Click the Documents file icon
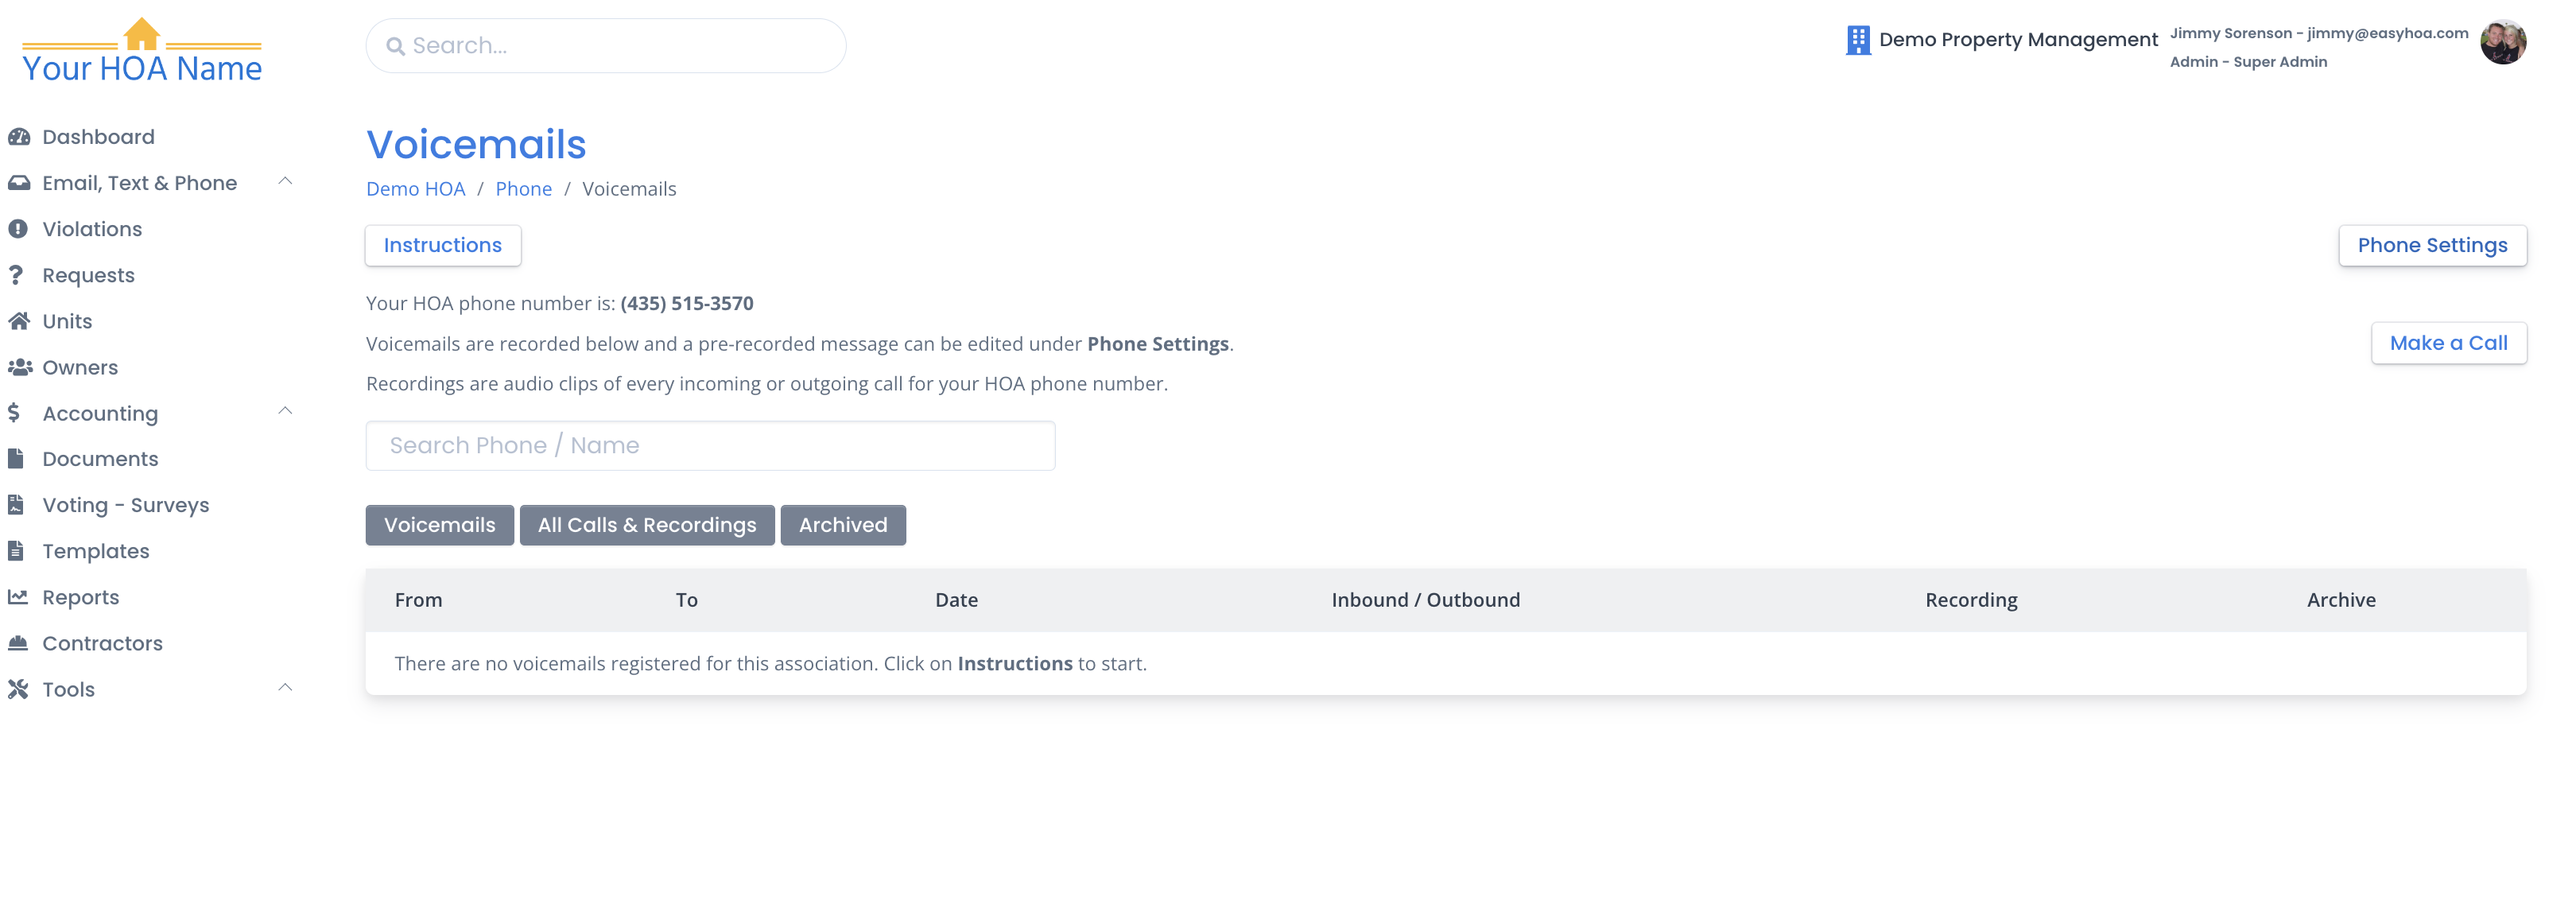 [x=16, y=459]
